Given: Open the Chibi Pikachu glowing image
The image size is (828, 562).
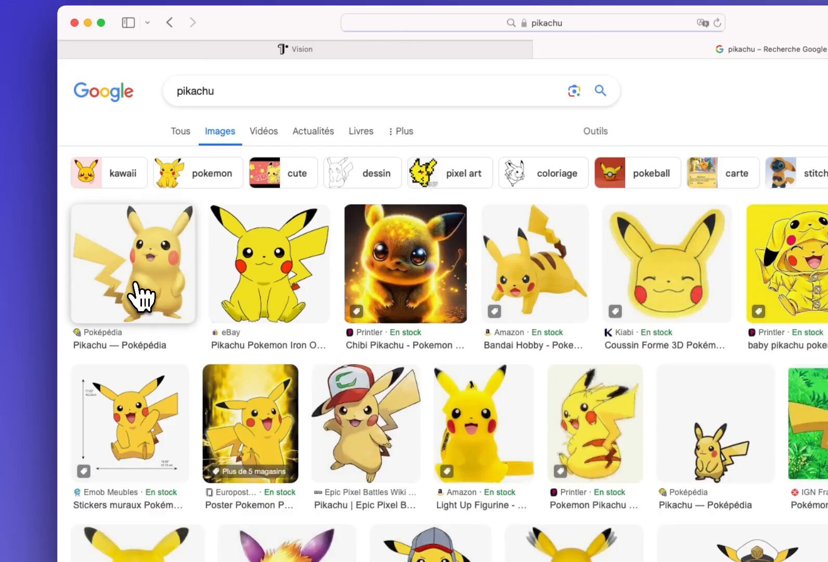Looking at the screenshot, I should [406, 264].
